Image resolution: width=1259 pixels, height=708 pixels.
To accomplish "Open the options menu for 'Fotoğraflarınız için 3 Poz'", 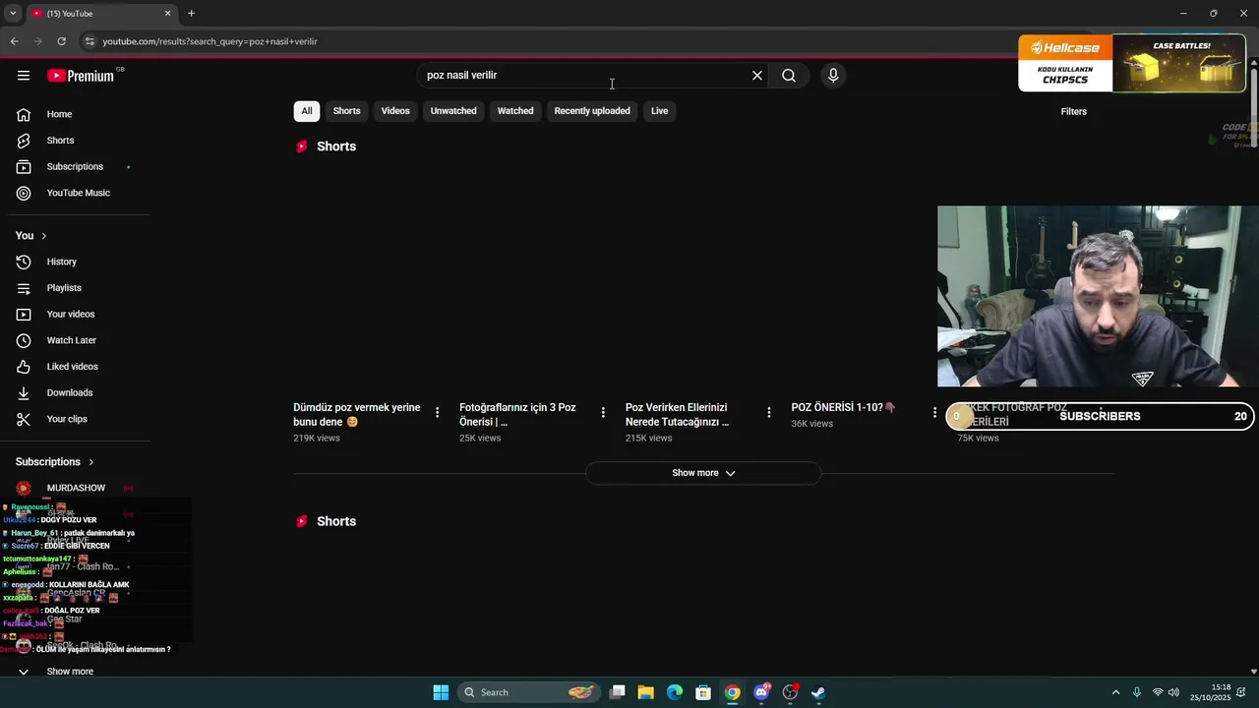I will [603, 413].
